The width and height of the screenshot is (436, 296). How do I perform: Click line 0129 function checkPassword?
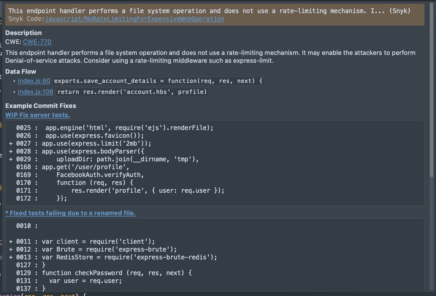coord(104,273)
